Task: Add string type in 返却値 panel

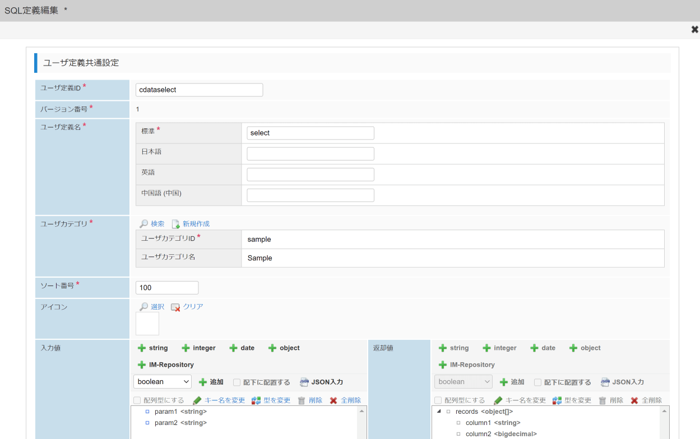Action: tap(453, 348)
